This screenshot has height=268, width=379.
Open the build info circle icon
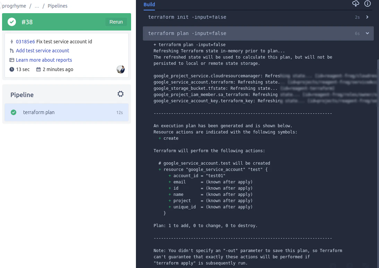368,3
